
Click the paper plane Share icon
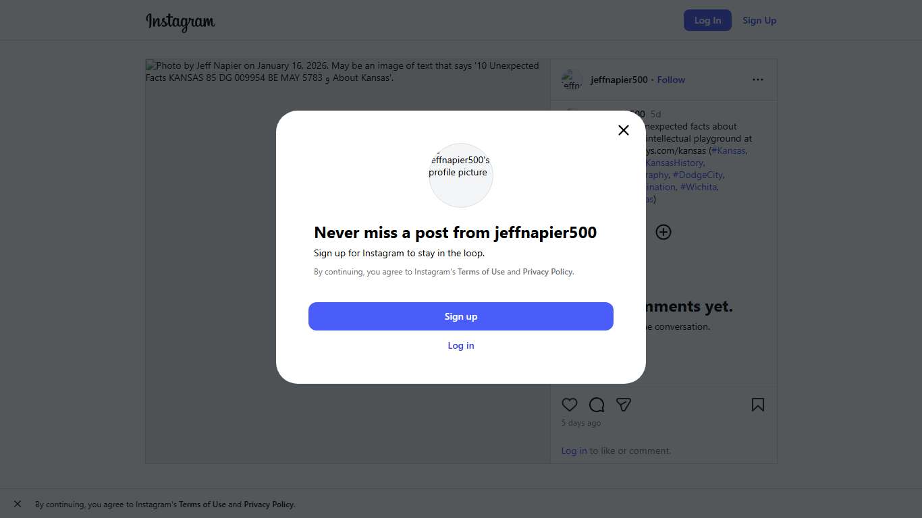point(624,405)
